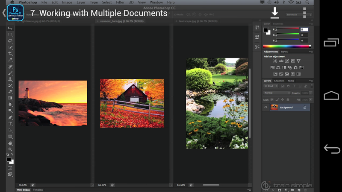
Task: Toggle the Background layer lock icon
Action: pos(304,108)
